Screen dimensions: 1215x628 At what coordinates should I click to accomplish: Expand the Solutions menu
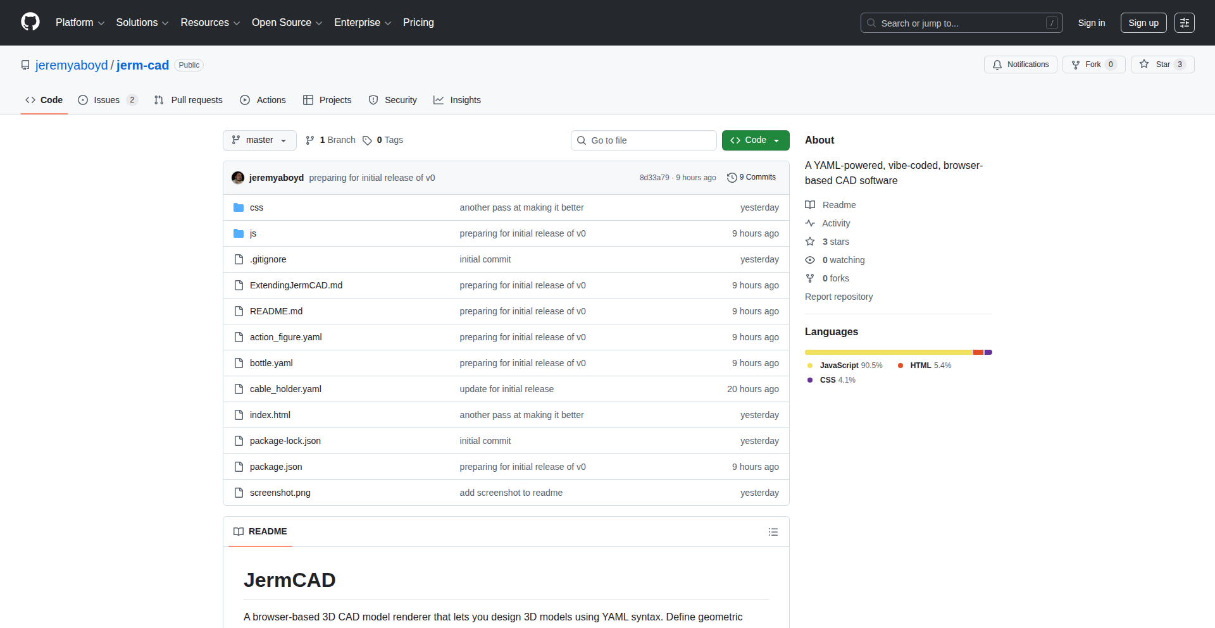(x=142, y=23)
